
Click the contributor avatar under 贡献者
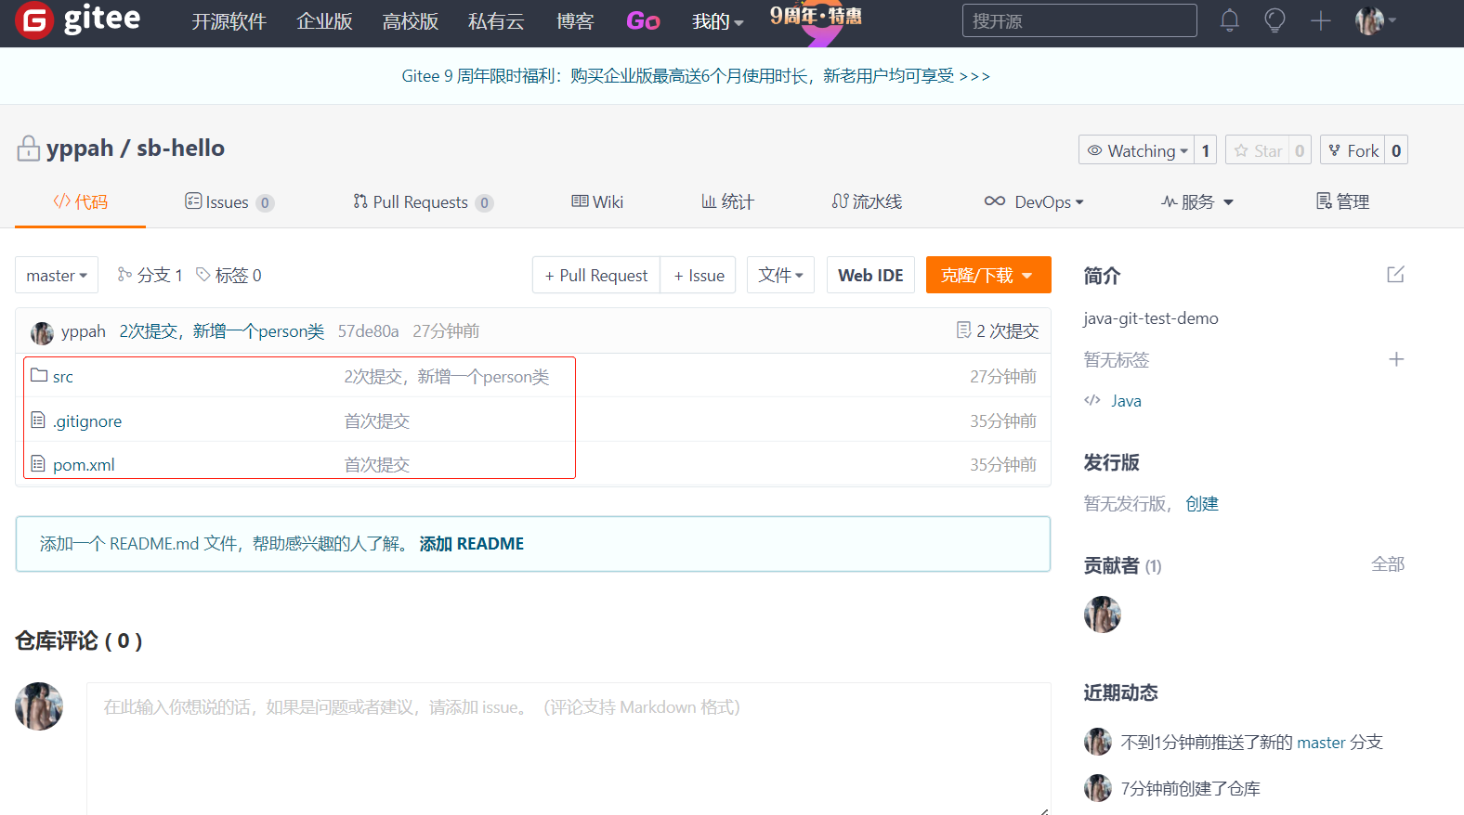(x=1102, y=614)
